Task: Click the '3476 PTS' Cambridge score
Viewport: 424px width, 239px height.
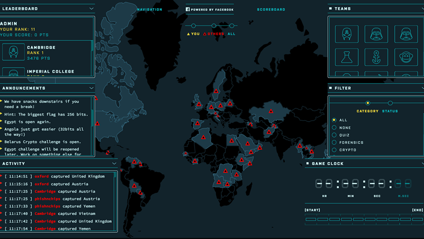Action: point(39,58)
